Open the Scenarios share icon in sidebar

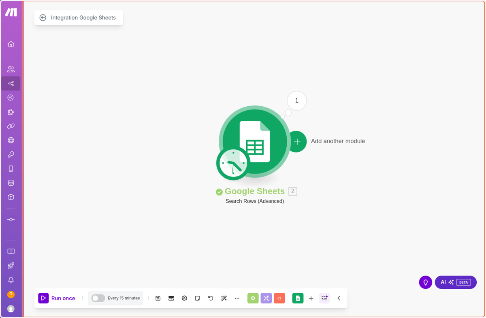[x=11, y=83]
